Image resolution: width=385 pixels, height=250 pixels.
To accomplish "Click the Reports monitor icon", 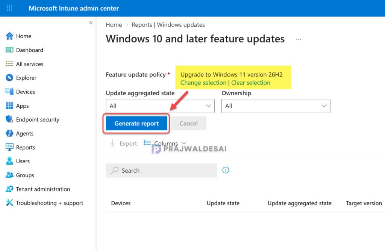I will point(9,147).
